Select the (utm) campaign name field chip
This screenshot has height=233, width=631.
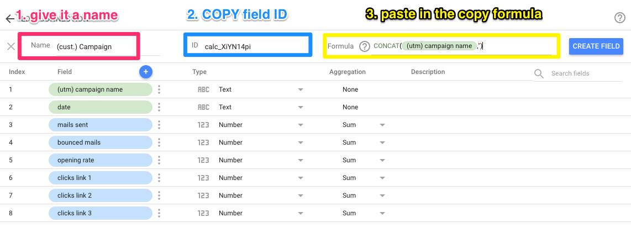pos(100,89)
